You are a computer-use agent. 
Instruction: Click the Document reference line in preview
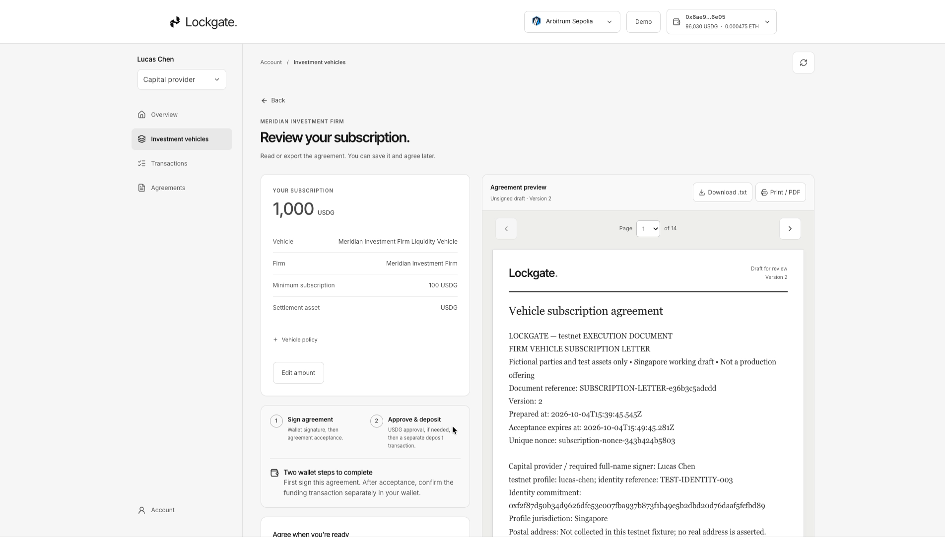click(612, 388)
